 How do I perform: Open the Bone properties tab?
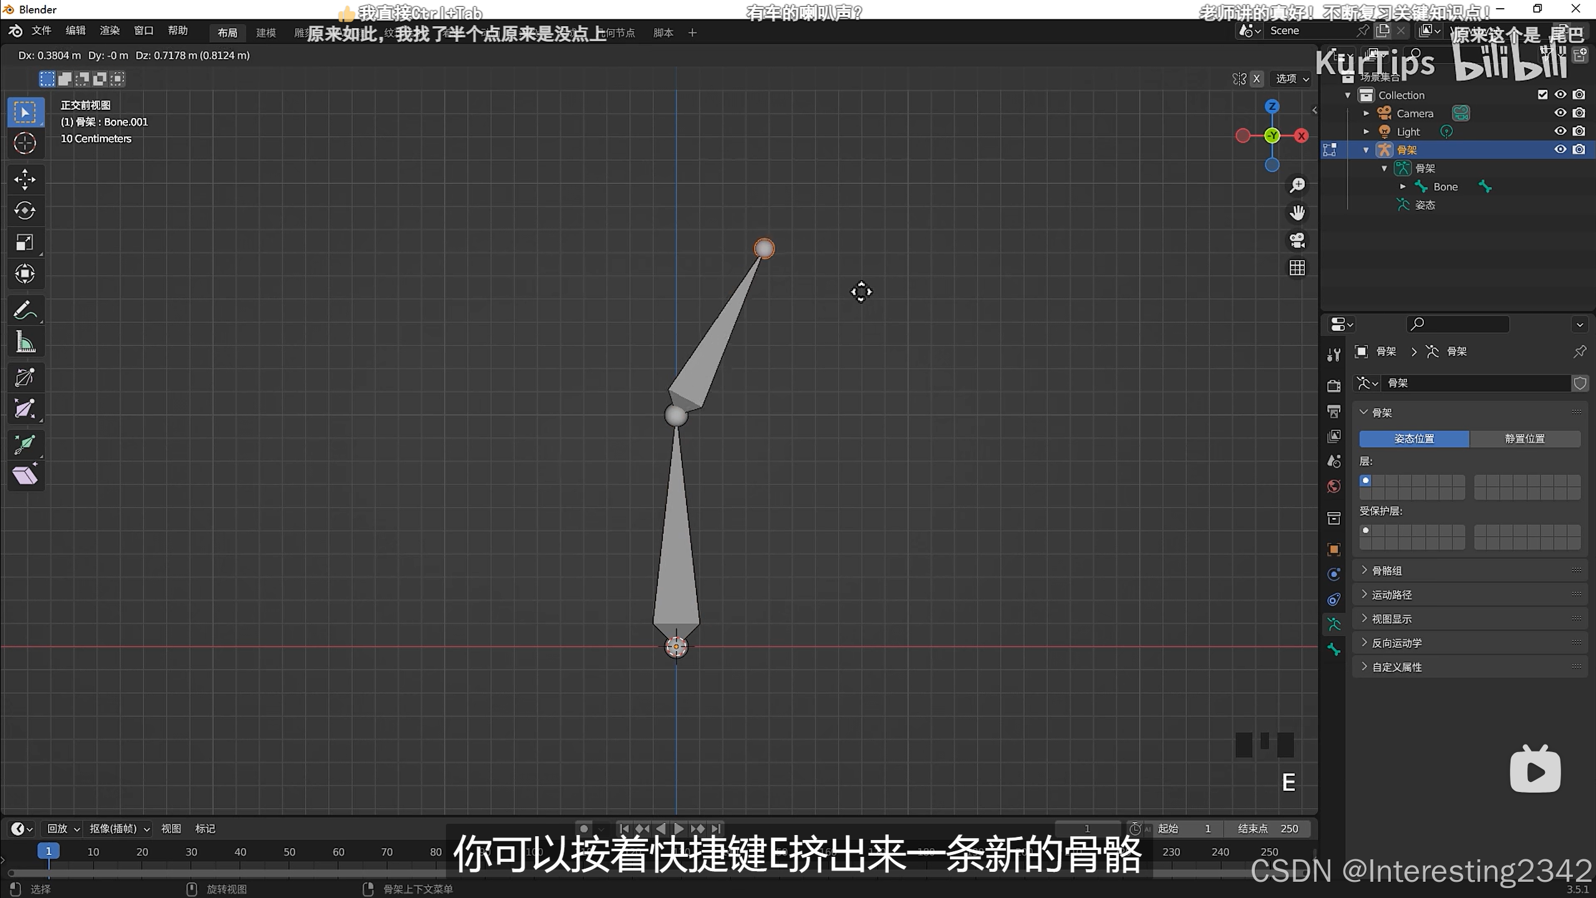click(x=1334, y=649)
